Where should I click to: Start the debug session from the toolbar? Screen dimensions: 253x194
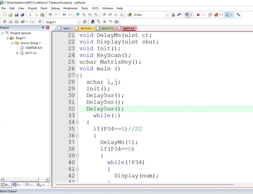click(187, 15)
